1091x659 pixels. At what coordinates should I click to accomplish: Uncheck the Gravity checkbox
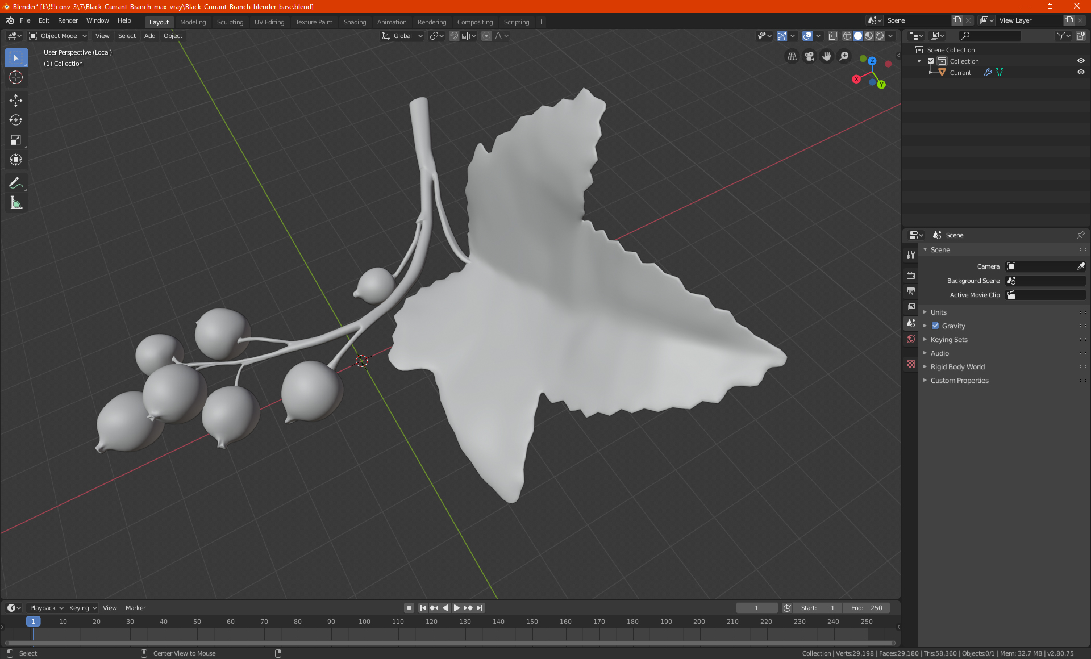(x=935, y=326)
